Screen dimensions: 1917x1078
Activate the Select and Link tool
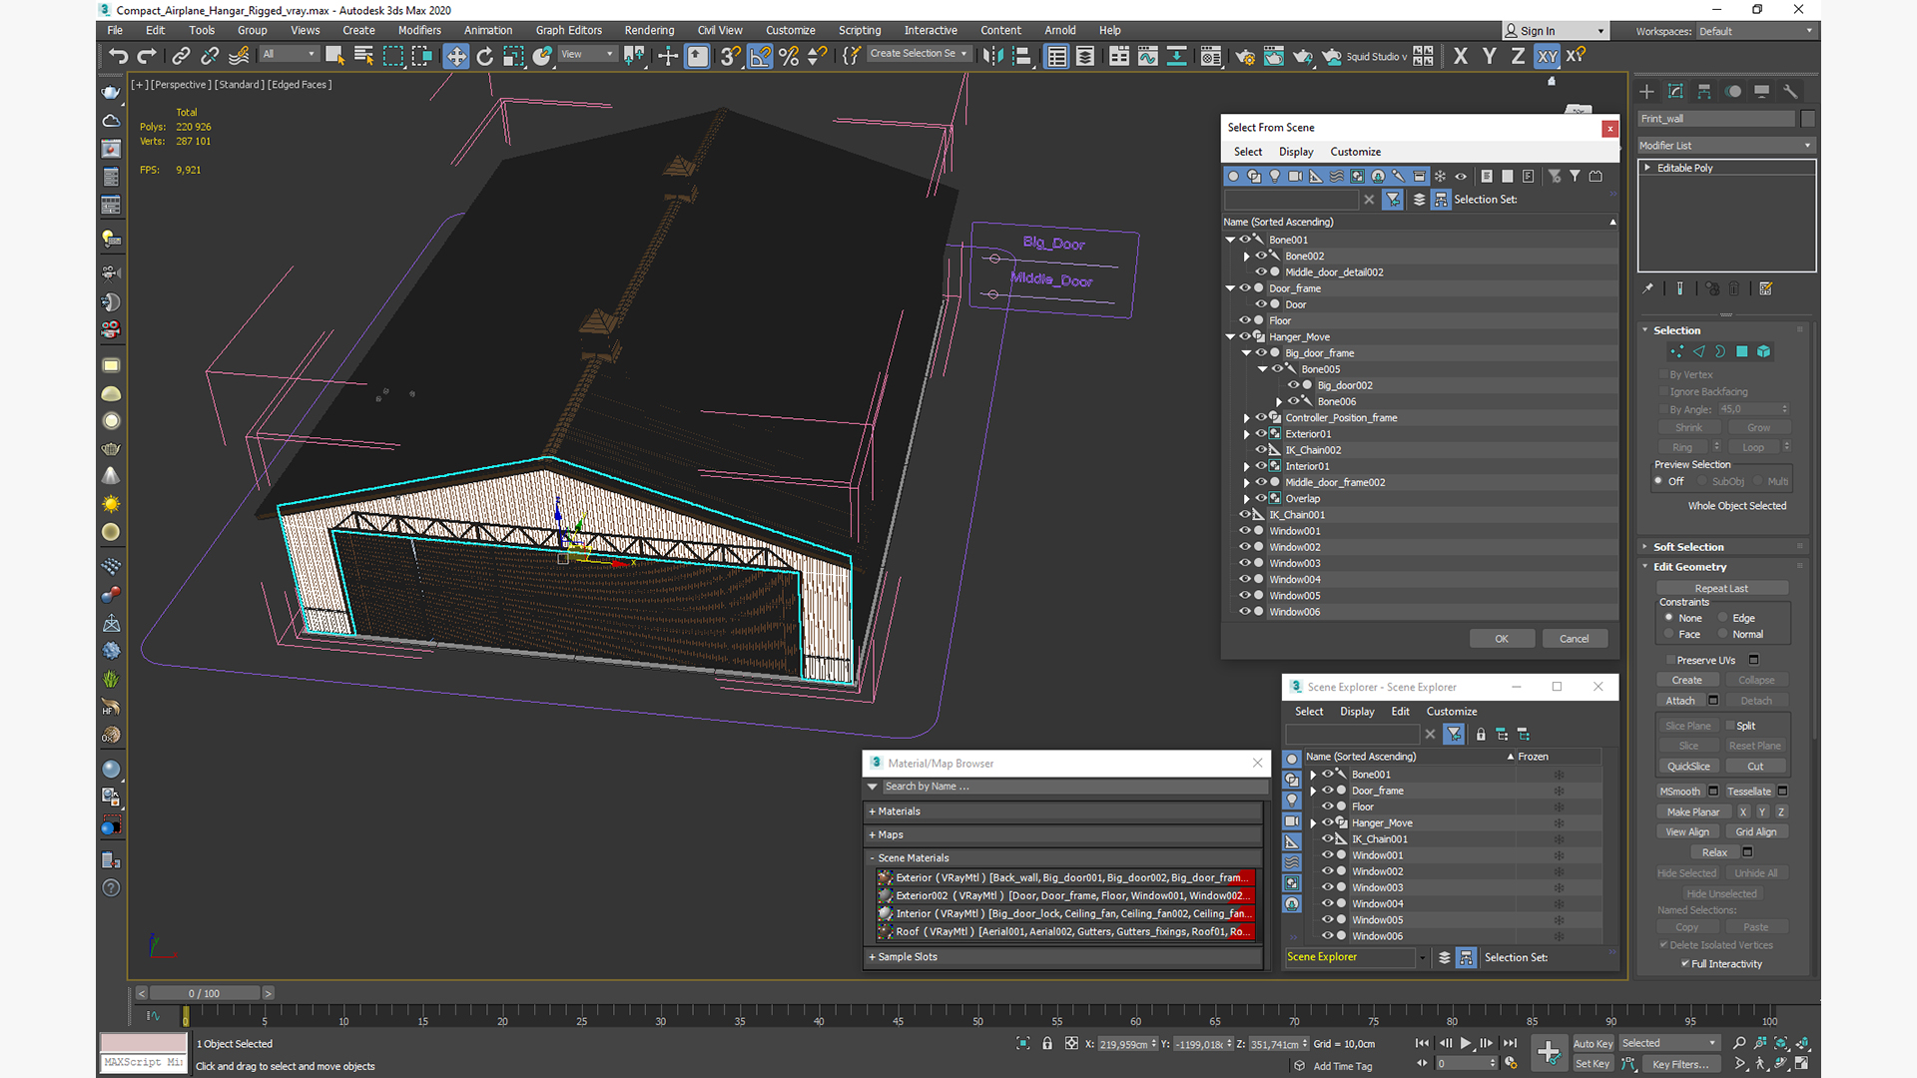pyautogui.click(x=181, y=56)
